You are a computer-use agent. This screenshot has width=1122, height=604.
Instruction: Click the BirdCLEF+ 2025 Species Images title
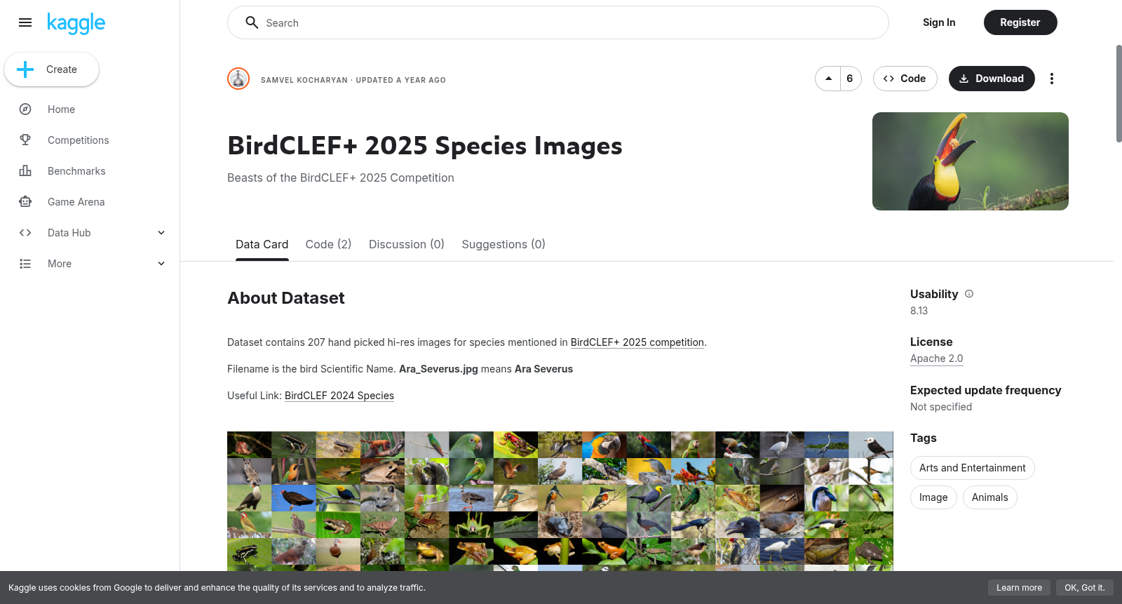pyautogui.click(x=425, y=146)
